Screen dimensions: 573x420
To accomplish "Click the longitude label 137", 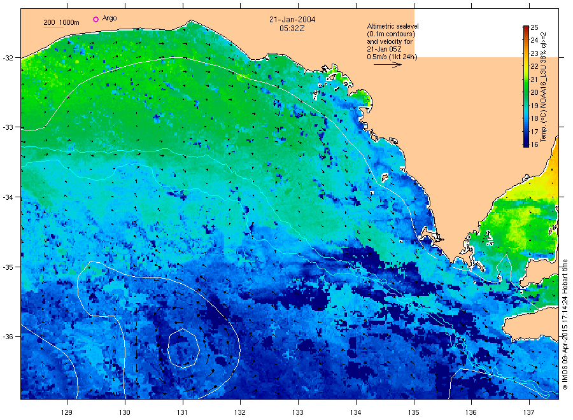I will click(529, 412).
